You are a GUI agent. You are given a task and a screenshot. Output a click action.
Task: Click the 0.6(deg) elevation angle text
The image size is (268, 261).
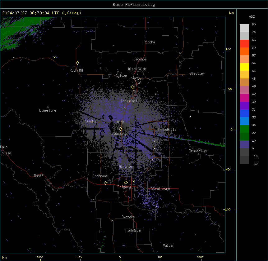(x=72, y=13)
